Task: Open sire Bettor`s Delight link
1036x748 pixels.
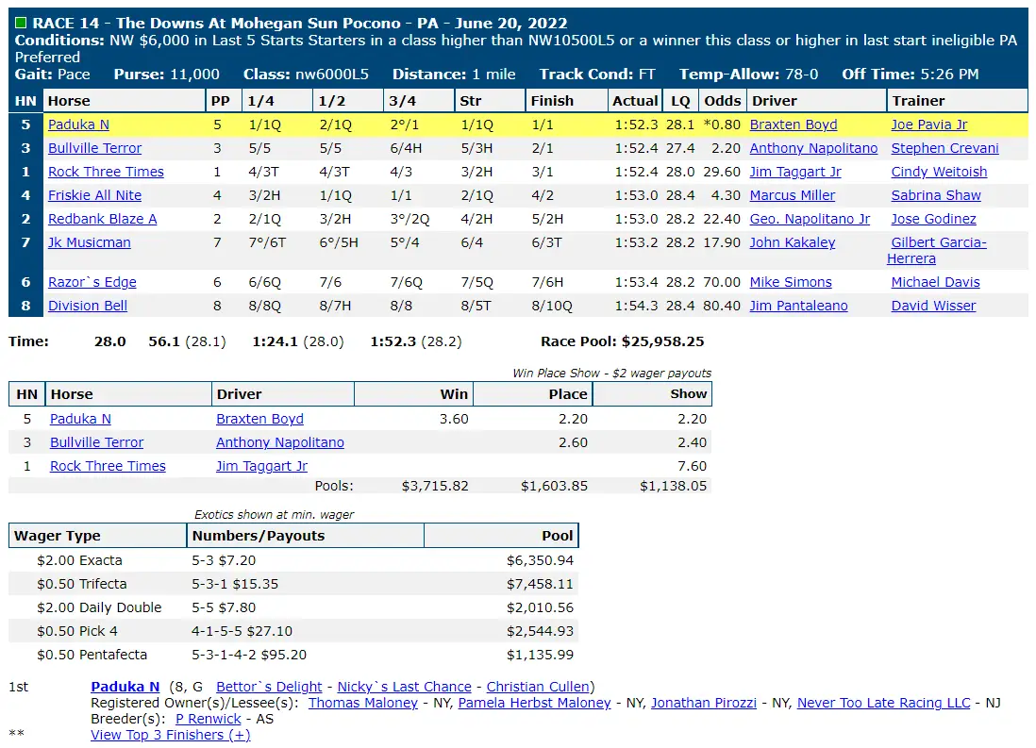Action: 269,688
